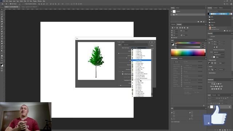Open the color Mode dropdown in Properties
The width and height of the screenshot is (233, 131).
(219, 52)
